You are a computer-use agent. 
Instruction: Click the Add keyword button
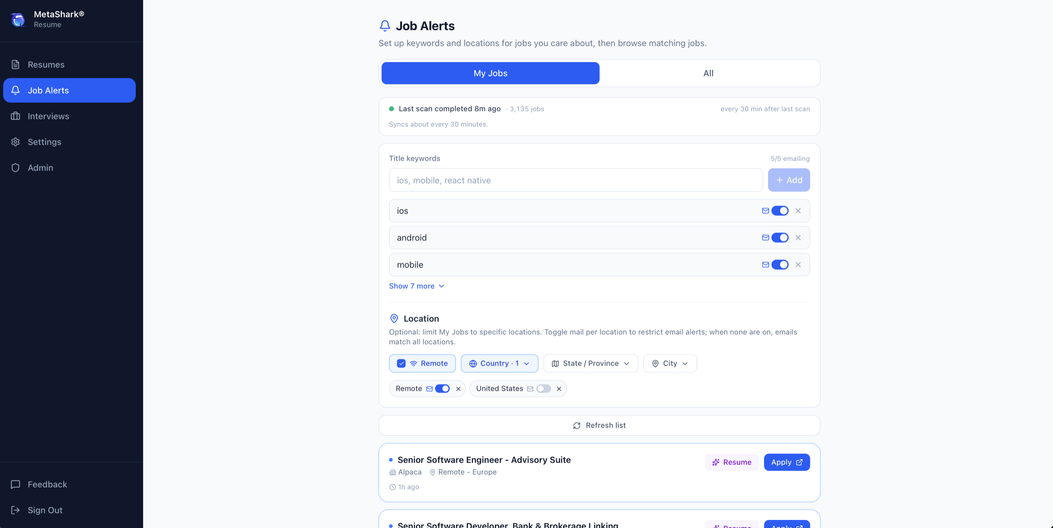(789, 180)
